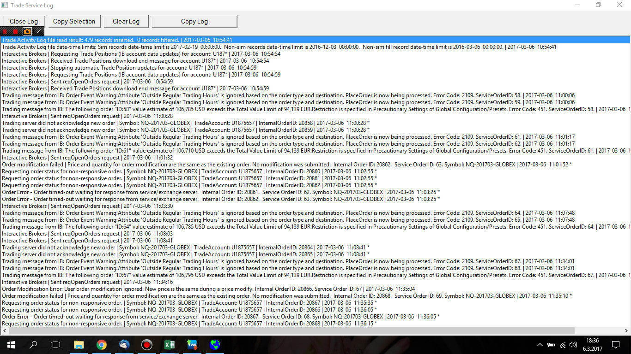Select the order "ID:67" 106,795 USD line
This screenshot has height=354, width=631.
pyautogui.click(x=315, y=275)
